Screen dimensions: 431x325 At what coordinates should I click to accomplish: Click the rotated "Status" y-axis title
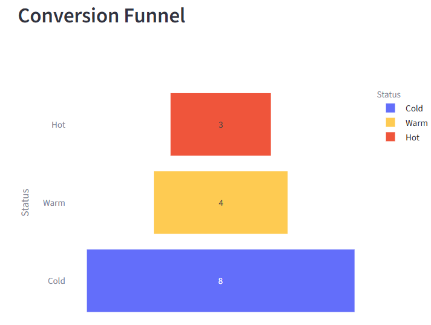25,203
